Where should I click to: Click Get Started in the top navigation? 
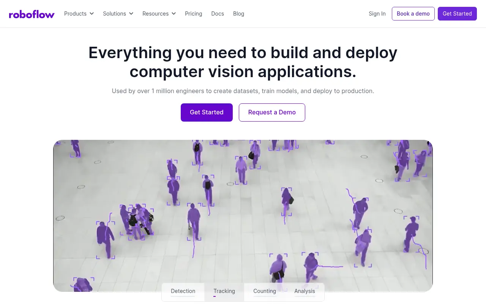(x=457, y=14)
